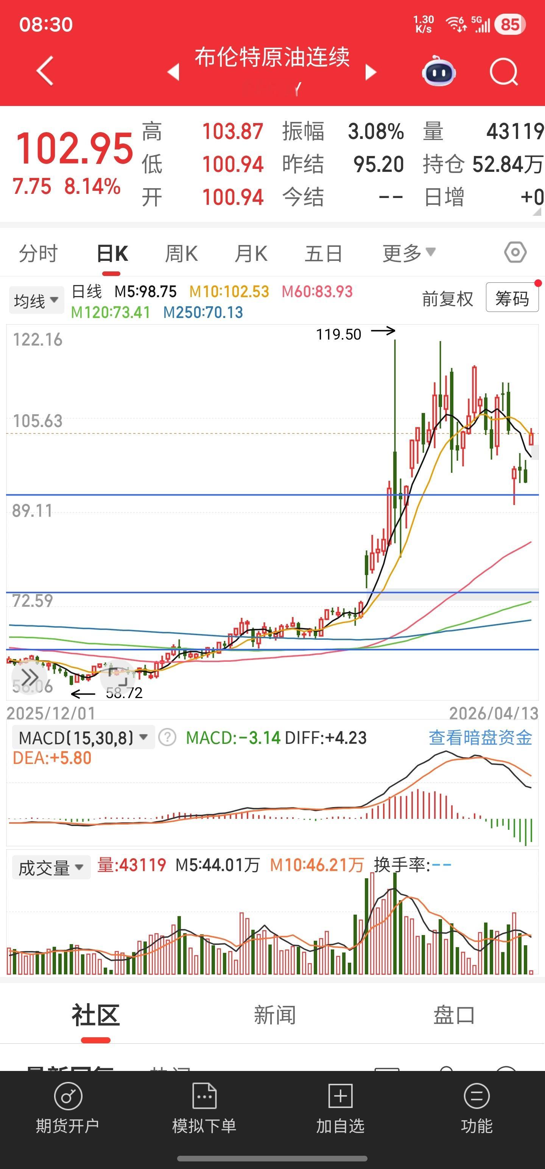Go back with the left chevron
Image resolution: width=545 pixels, height=1169 pixels.
[x=45, y=71]
